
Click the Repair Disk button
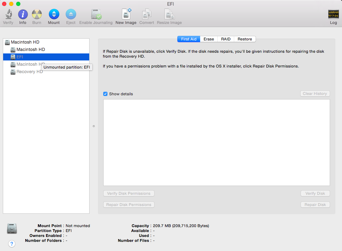[315, 205]
